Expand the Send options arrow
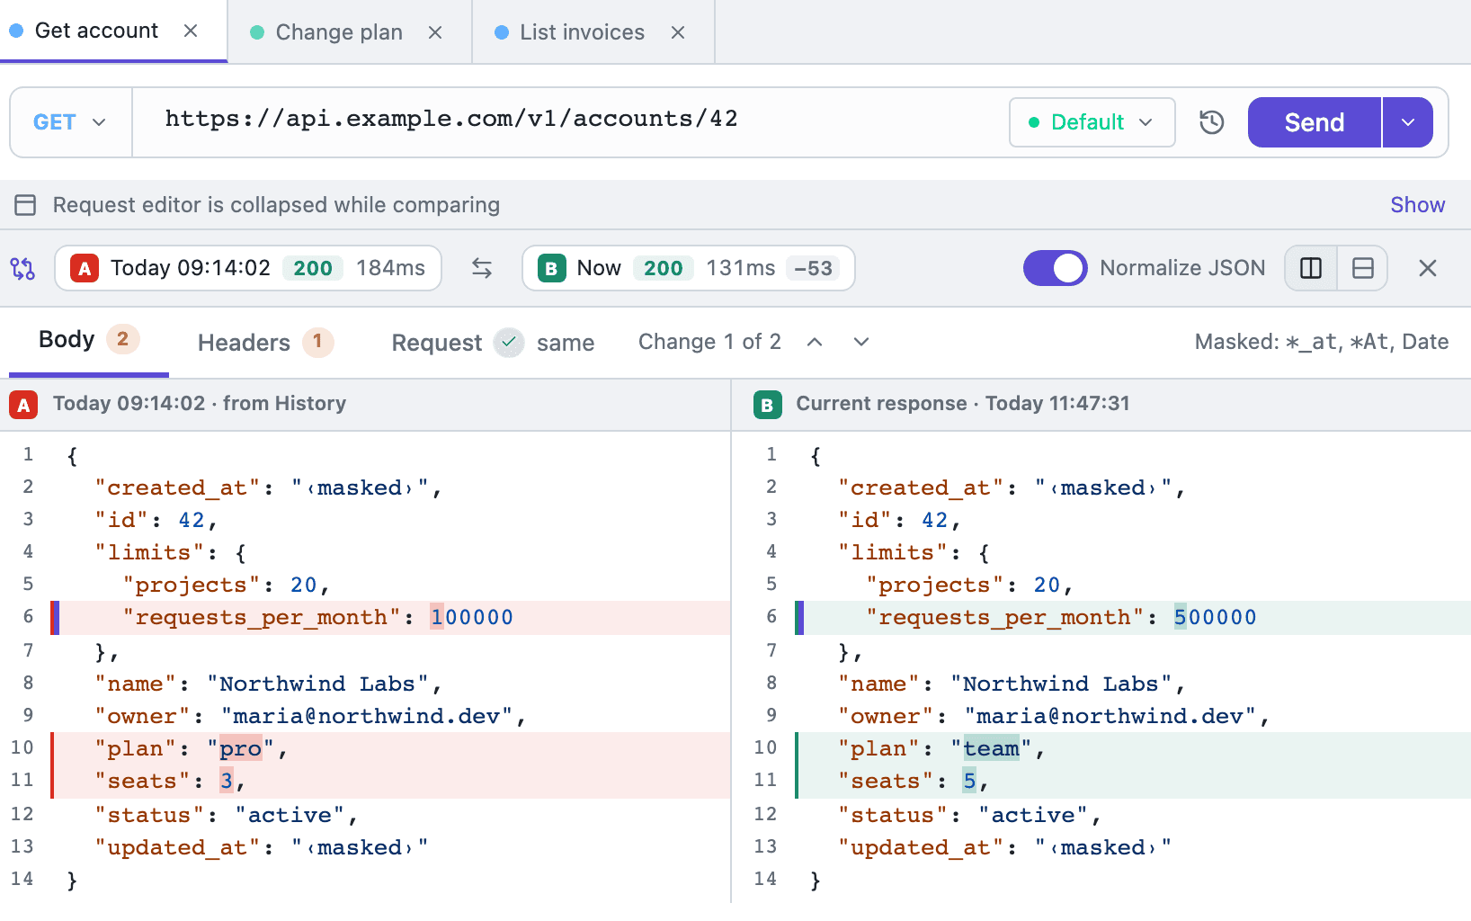The height and width of the screenshot is (921, 1471). [x=1408, y=122]
